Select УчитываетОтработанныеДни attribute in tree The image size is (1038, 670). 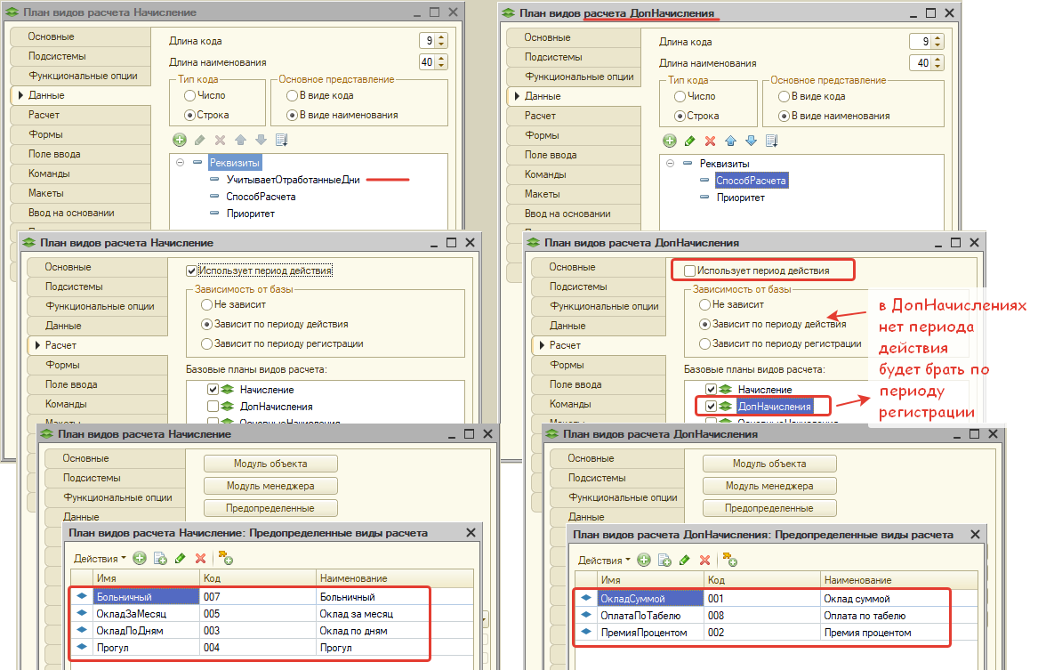[294, 180]
